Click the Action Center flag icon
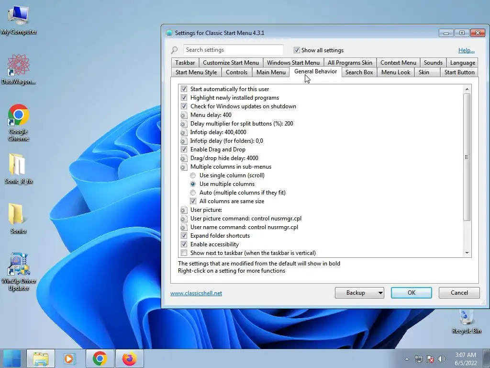490x368 pixels. [430, 359]
